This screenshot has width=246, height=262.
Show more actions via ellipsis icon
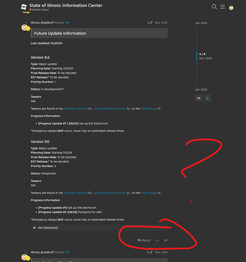pyautogui.click(x=157, y=240)
